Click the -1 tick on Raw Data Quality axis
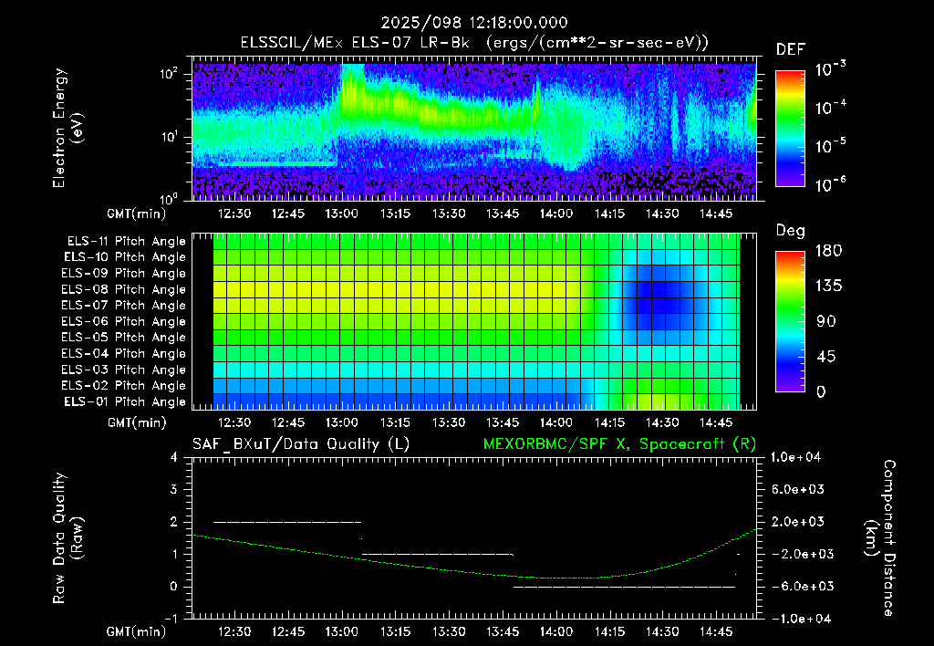The width and height of the screenshot is (934, 646). pyautogui.click(x=171, y=619)
